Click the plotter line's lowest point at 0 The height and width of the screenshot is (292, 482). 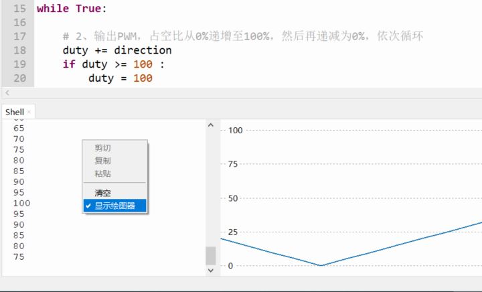(x=321, y=265)
